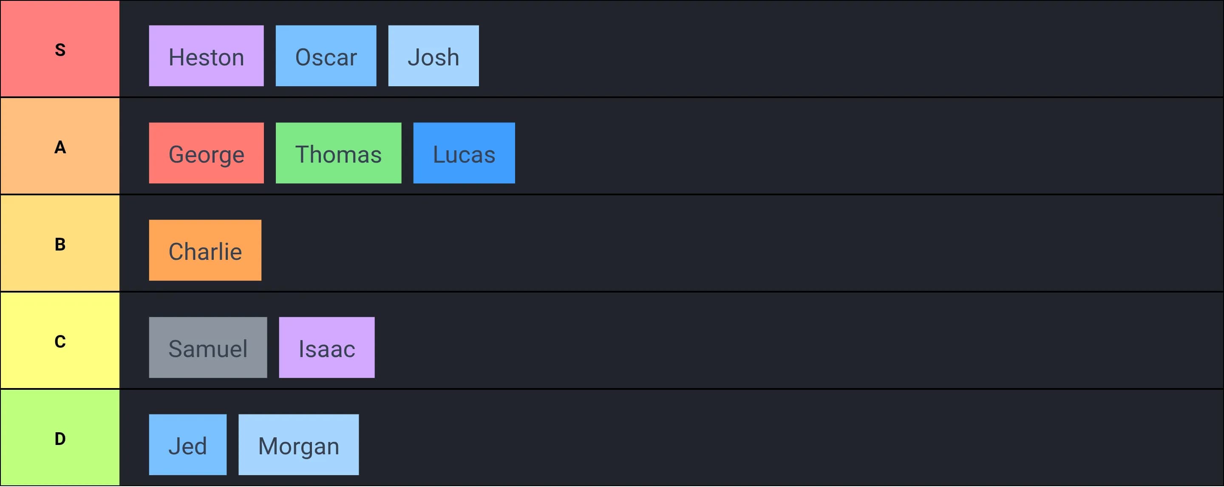Viewport: 1224px width, 487px height.
Task: Click the green D tier label
Action: tap(60, 438)
